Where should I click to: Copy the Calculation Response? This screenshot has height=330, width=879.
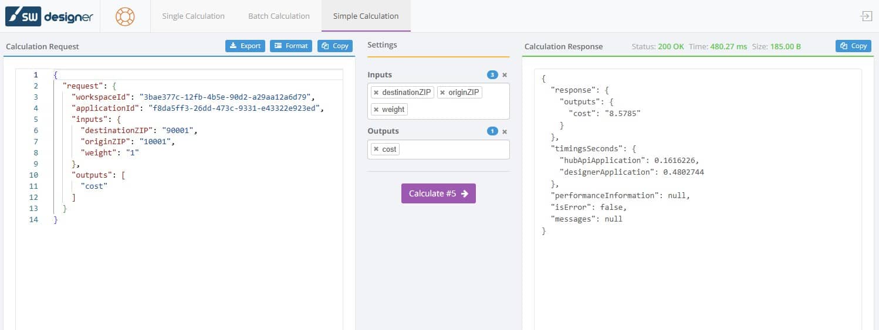pyautogui.click(x=853, y=46)
